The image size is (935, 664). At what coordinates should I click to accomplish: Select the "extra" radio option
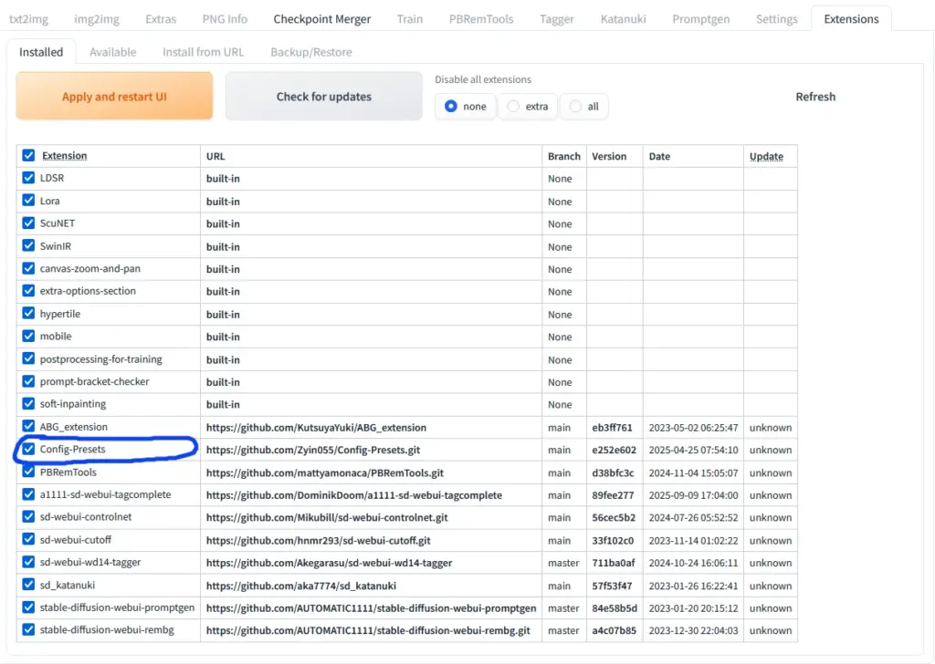(510, 106)
